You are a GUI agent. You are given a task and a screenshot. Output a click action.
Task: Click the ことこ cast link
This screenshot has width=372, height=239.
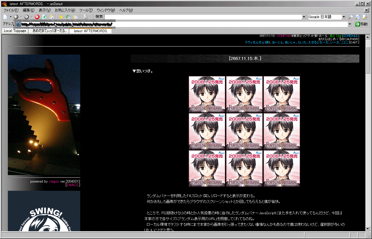[345, 42]
